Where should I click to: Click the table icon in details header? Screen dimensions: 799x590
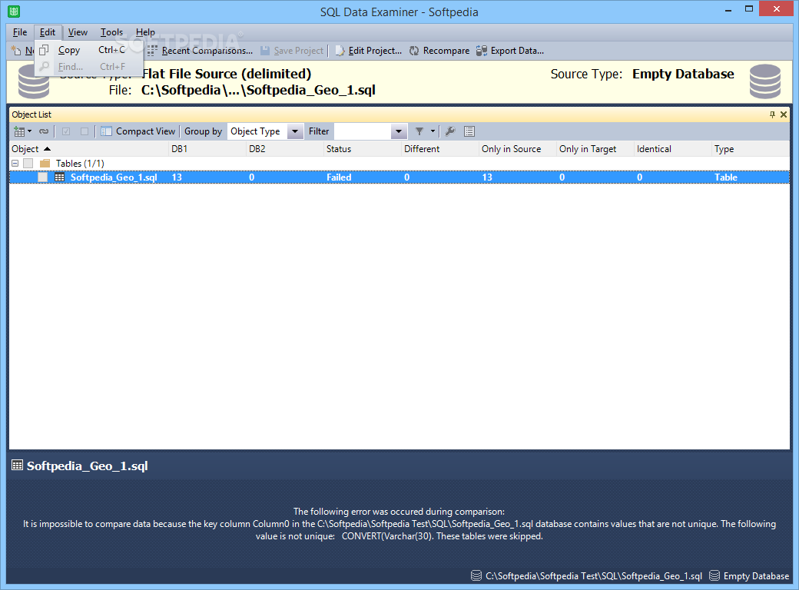coord(18,466)
